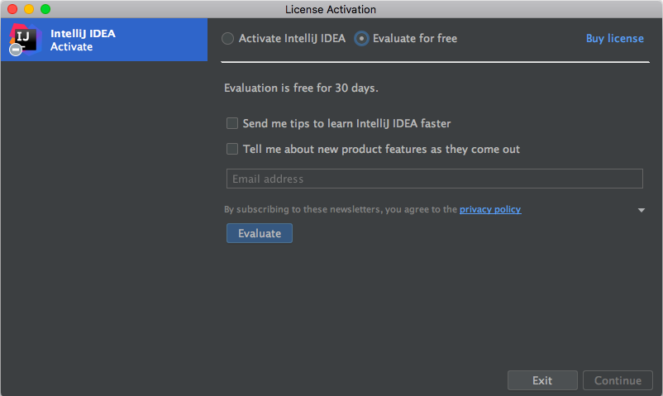Minimize the window using the yellow button

pyautogui.click(x=29, y=9)
